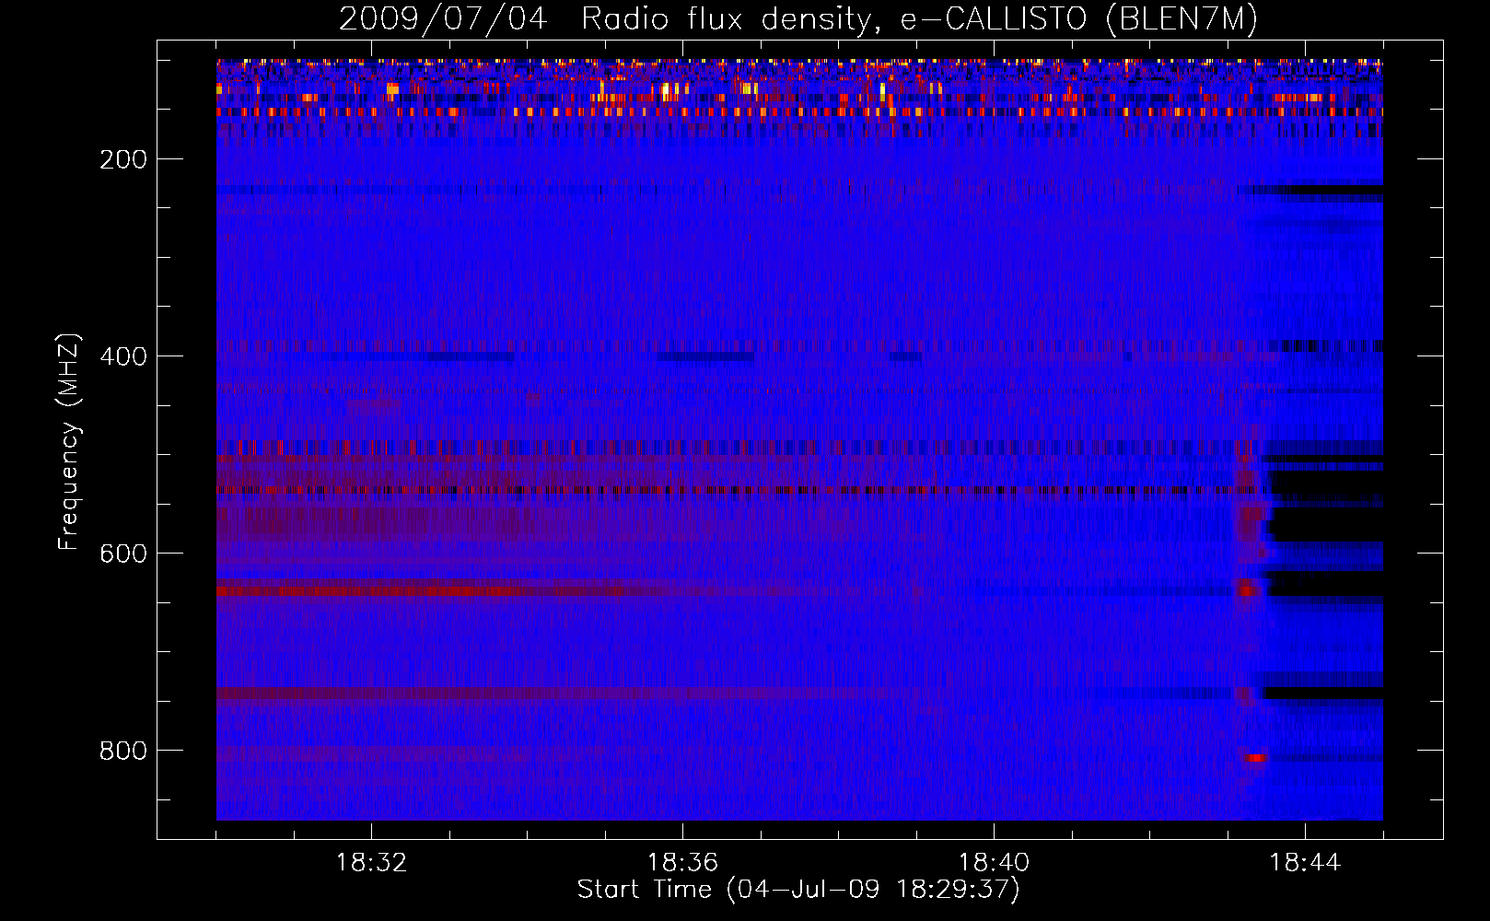Click the 200 frequency tick label
1490x921 pixels.
point(124,159)
